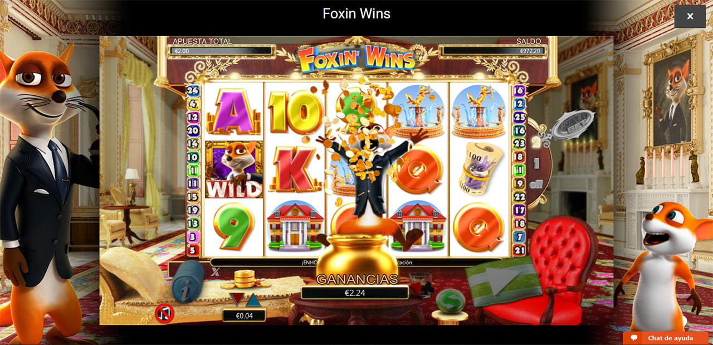Click the Fox WILD reel symbol
Image resolution: width=713 pixels, height=345 pixels.
234,169
